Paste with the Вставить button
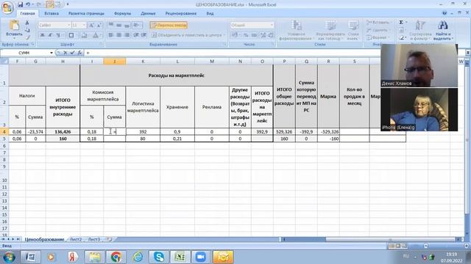The height and width of the screenshot is (264, 471). coord(14,29)
